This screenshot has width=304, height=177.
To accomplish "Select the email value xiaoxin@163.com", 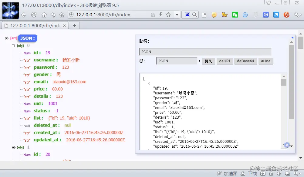I will 70,82.
